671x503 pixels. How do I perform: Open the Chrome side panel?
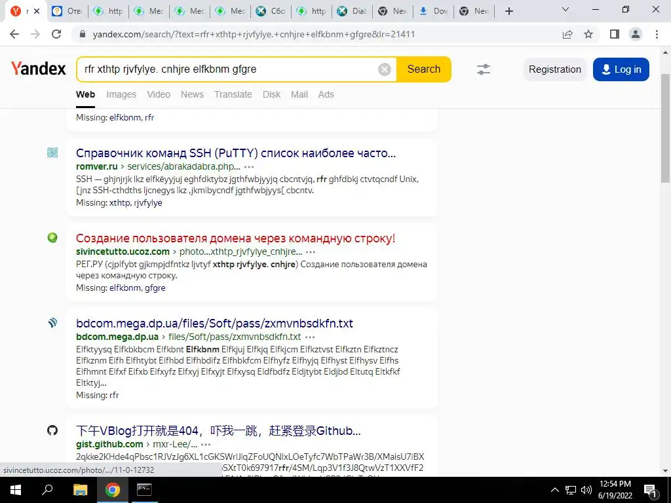(x=615, y=34)
